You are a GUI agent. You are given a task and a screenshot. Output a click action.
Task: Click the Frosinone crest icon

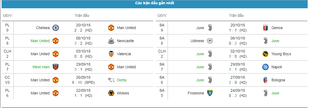tap(210, 93)
